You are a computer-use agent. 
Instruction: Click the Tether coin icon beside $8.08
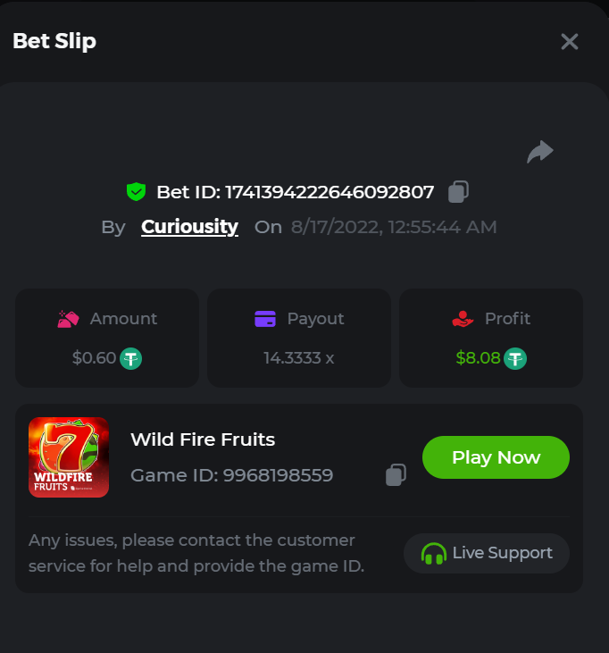[515, 358]
